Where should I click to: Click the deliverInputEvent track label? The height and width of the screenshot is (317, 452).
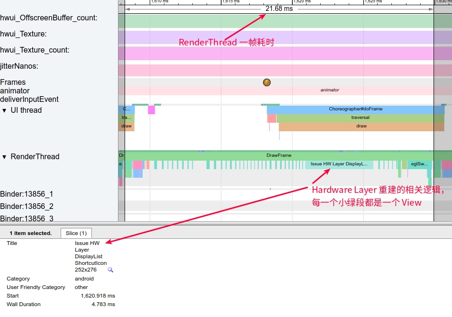pos(29,100)
